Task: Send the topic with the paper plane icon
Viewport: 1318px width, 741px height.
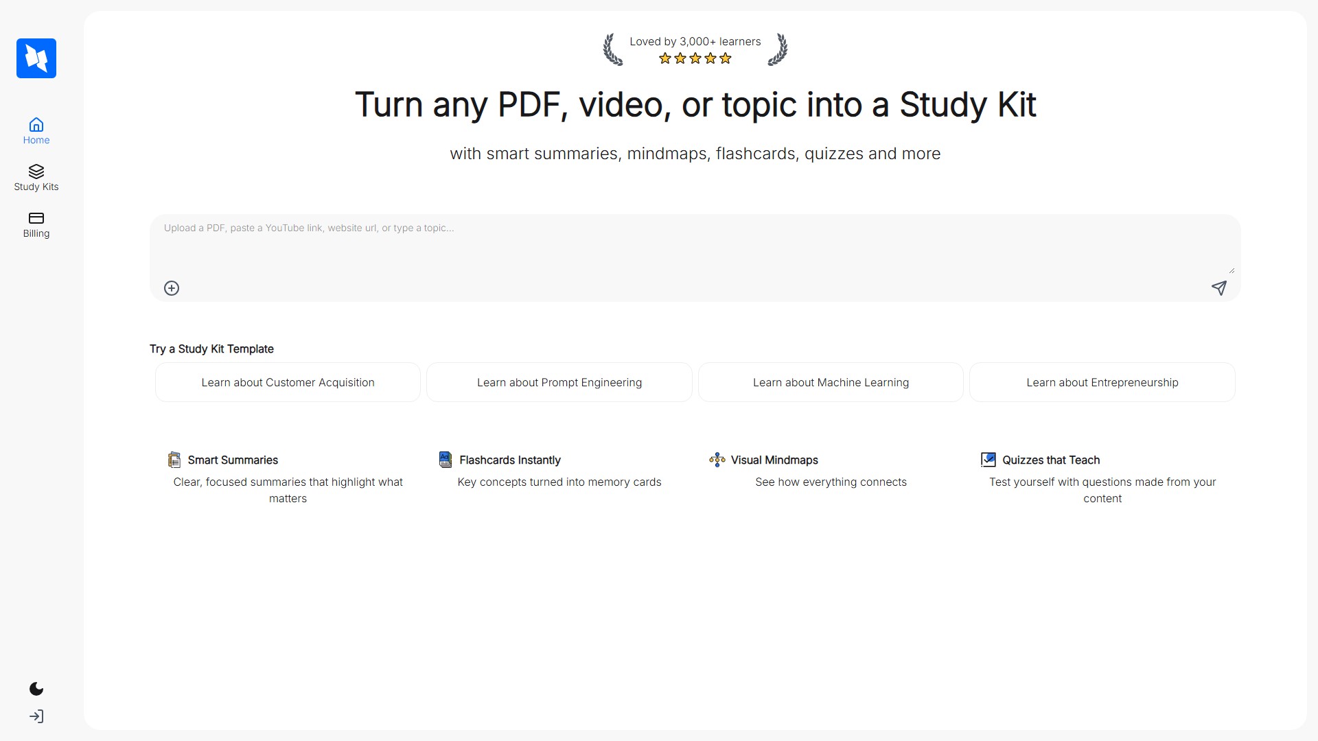Action: tap(1218, 288)
